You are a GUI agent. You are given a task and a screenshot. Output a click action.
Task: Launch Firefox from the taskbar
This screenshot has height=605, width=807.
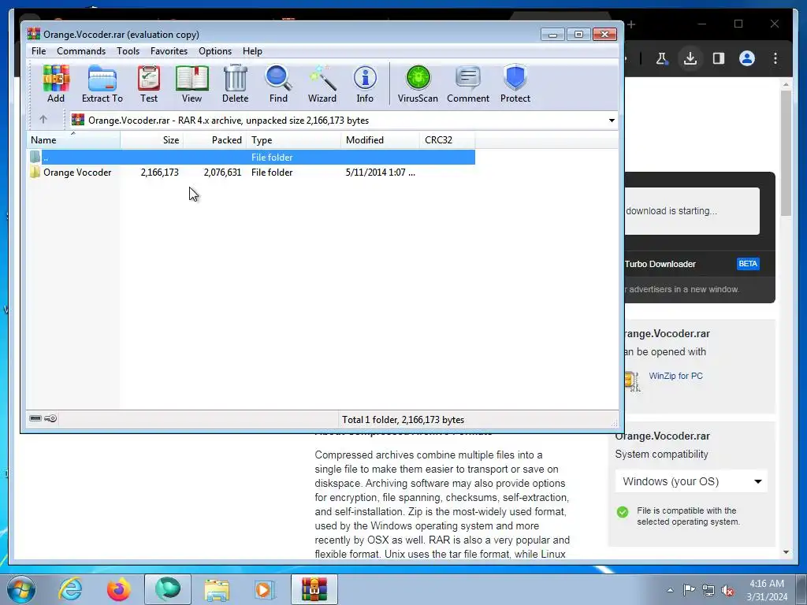[x=118, y=589]
